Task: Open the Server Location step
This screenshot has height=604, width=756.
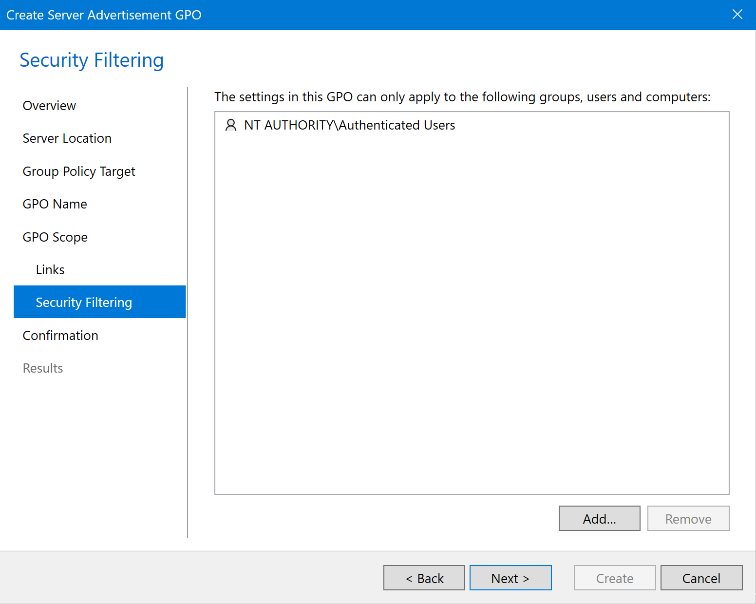Action: point(67,138)
